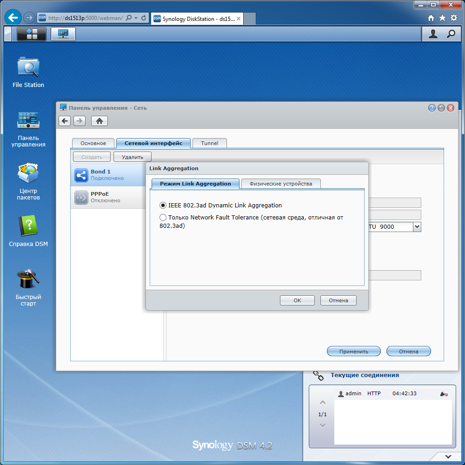Go forward in Control Panel navigation
465x465 pixels.
(80, 121)
